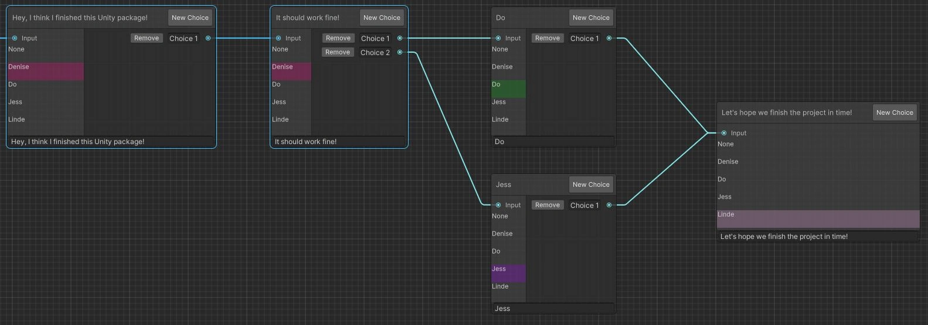Select highlighted Linde in 'Let's hope we finish' node
Screen dimensions: 928x325
click(x=818, y=218)
